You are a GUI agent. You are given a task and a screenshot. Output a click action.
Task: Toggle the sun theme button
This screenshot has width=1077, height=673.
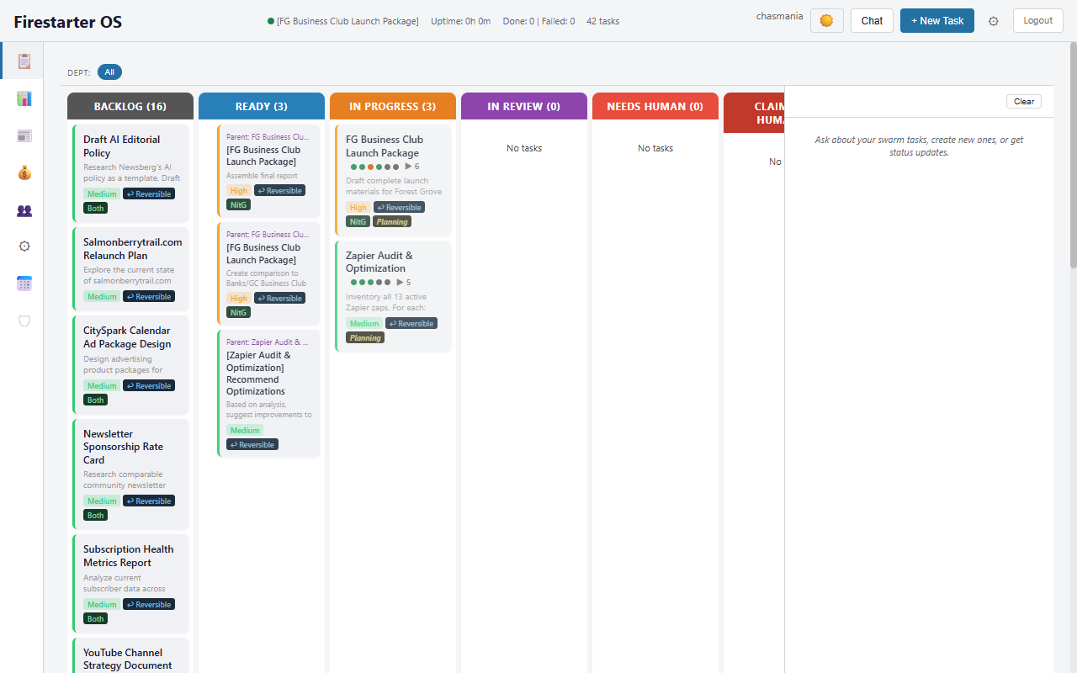tap(826, 21)
